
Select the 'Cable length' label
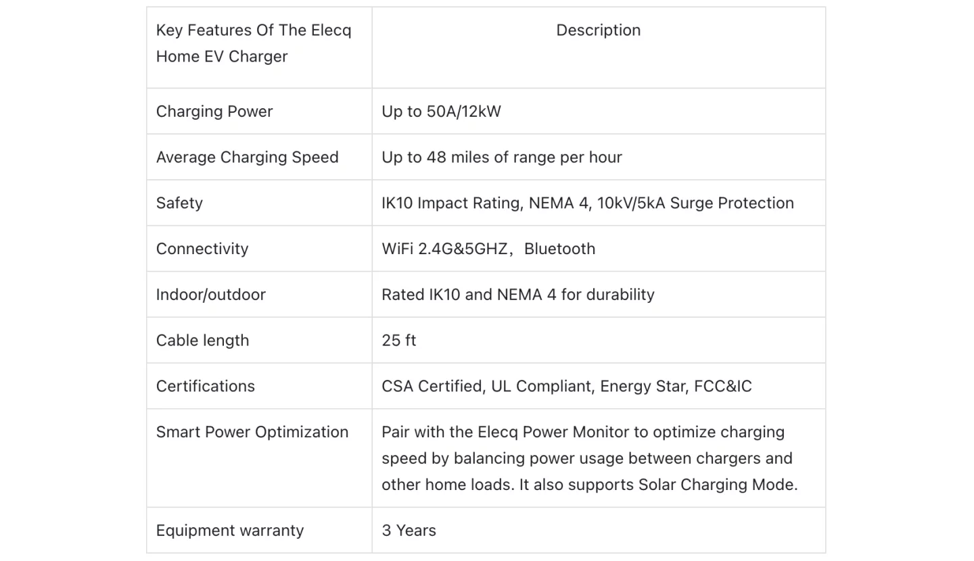coord(202,341)
